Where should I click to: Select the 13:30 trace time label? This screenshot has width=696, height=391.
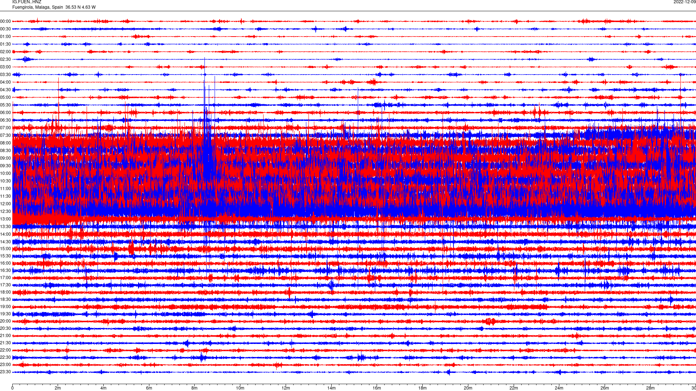[x=5, y=227]
